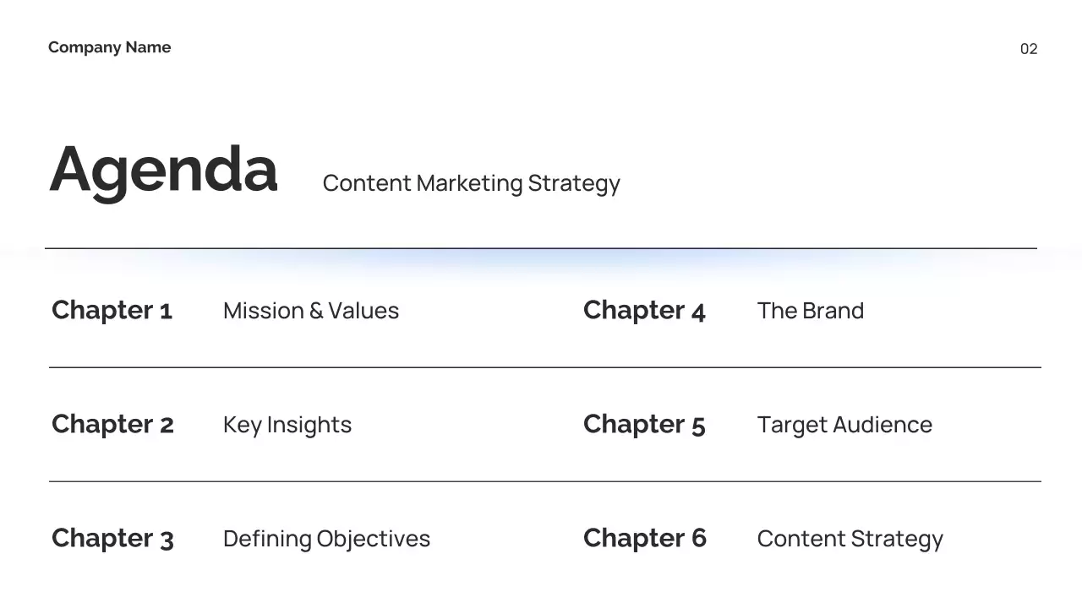Click the Chapter 3 label
The width and height of the screenshot is (1082, 608).
pos(112,538)
